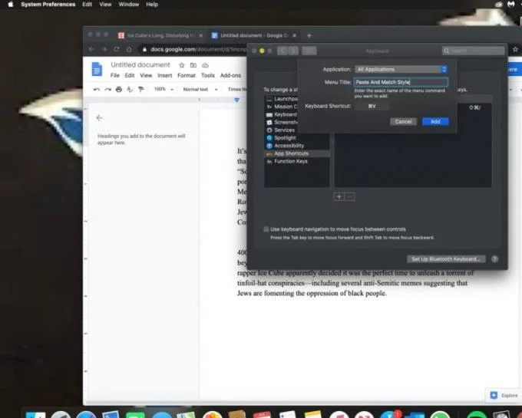Show all preferences grid button
This screenshot has height=418, width=522.
309,51
